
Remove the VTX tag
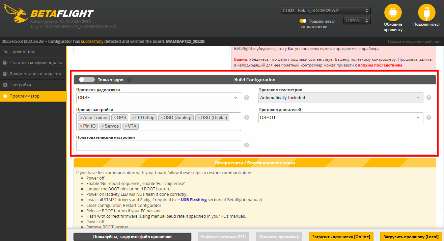pos(126,126)
